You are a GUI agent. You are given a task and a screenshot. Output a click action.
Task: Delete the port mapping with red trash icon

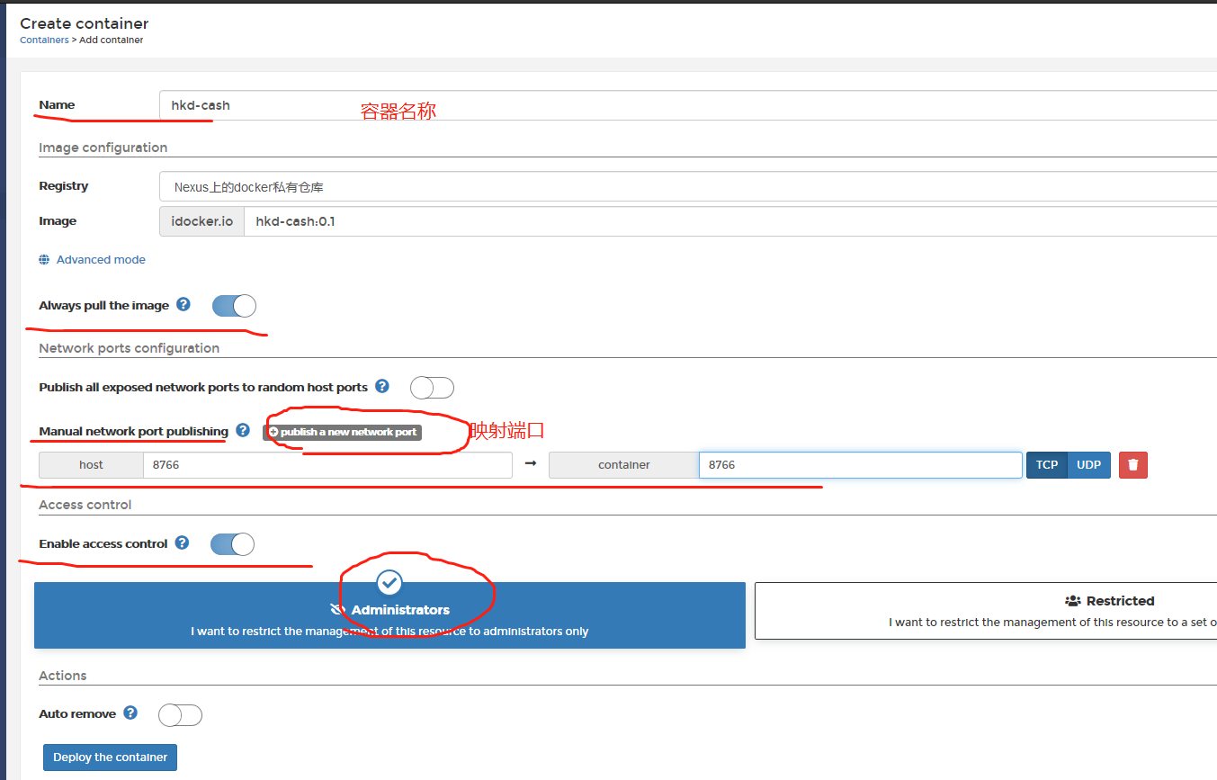(1133, 464)
